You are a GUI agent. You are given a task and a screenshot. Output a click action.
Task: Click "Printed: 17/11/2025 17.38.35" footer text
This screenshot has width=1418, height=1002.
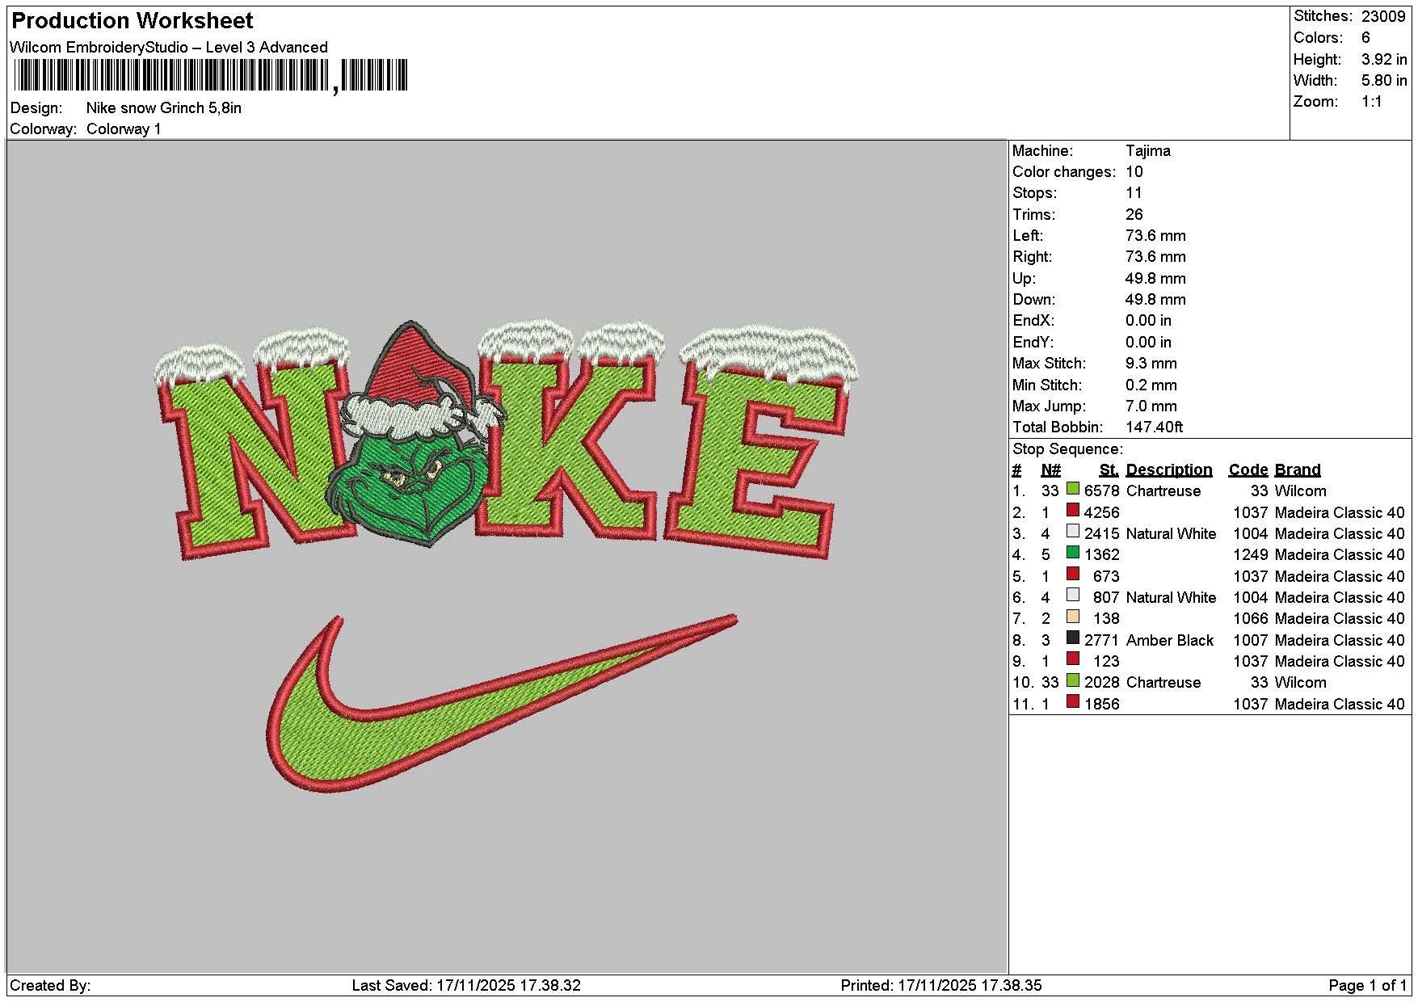tap(941, 985)
